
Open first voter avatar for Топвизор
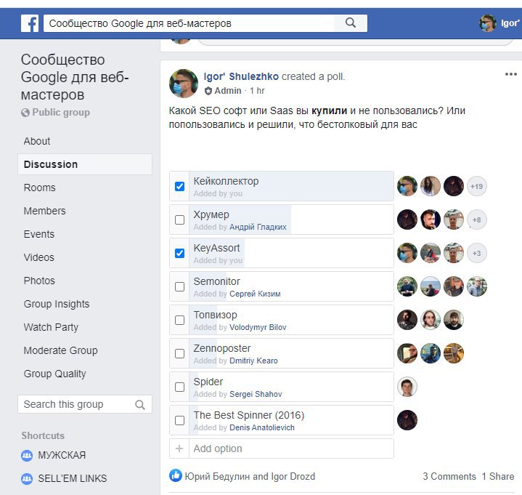pyautogui.click(x=407, y=320)
